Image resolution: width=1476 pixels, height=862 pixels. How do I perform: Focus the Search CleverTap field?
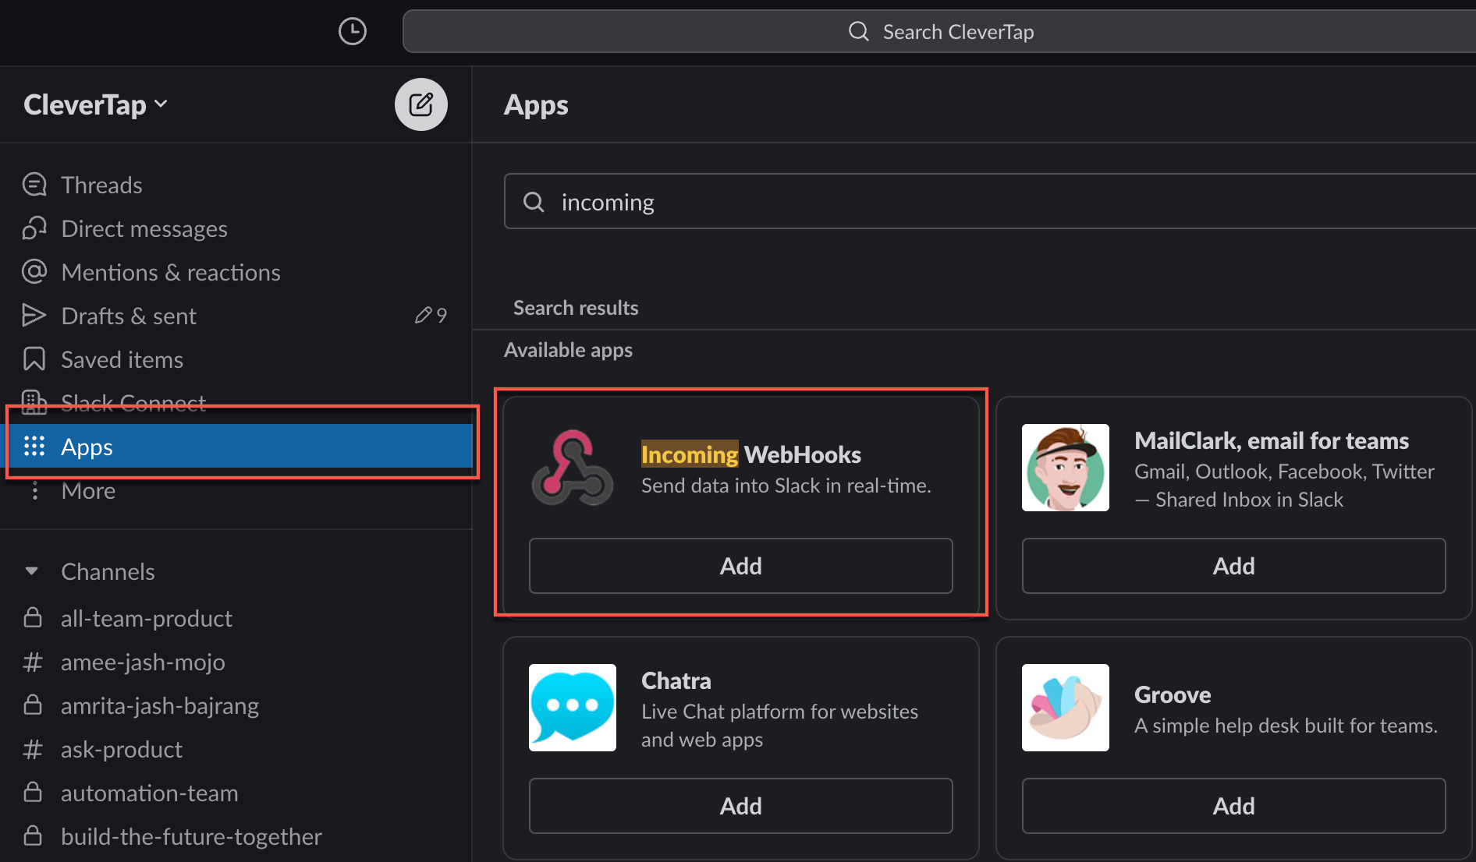(x=939, y=31)
